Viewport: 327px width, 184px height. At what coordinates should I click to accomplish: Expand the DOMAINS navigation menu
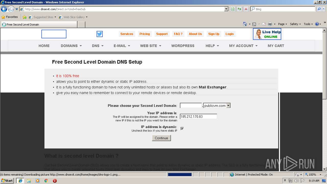tap(71, 46)
